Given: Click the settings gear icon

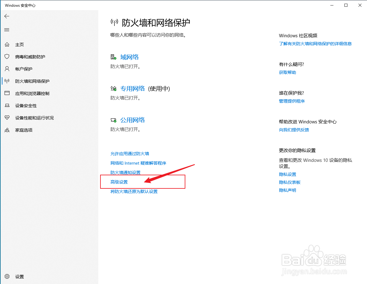Looking at the screenshot, I should coord(7,277).
